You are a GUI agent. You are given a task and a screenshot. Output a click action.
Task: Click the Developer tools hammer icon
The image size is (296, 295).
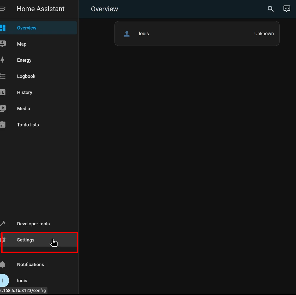coord(3,224)
